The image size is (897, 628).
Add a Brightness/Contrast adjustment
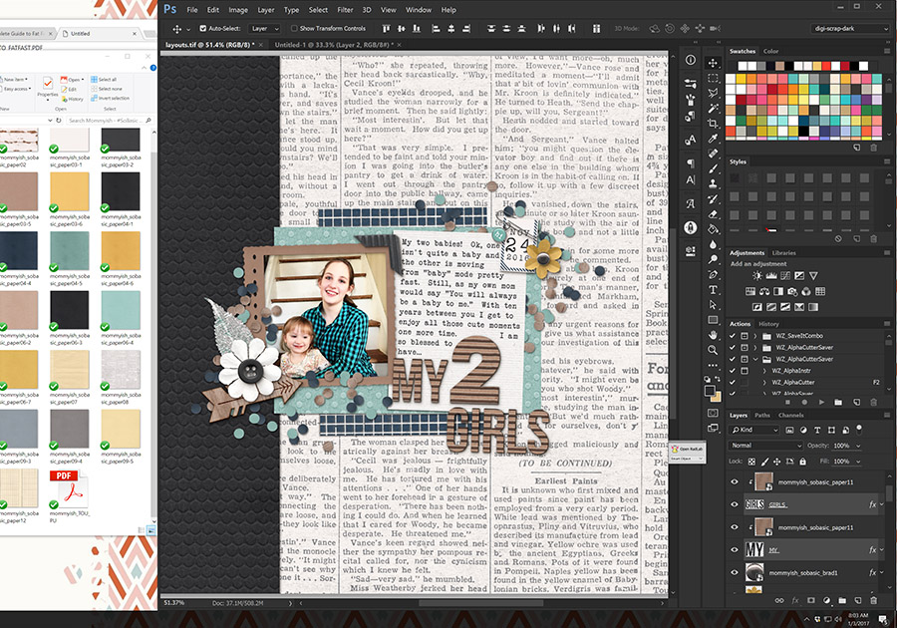click(757, 276)
